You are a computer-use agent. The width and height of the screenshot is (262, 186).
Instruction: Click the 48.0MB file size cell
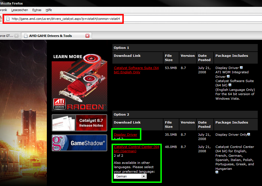171,147
